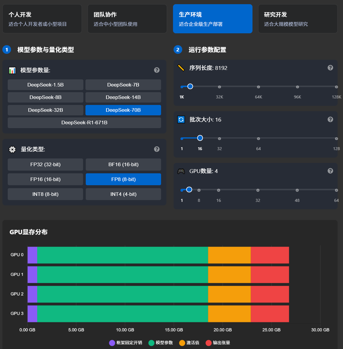Choose the DeepSeek-1.5B model
Viewport: 343px width, 349px height.
tap(46, 85)
